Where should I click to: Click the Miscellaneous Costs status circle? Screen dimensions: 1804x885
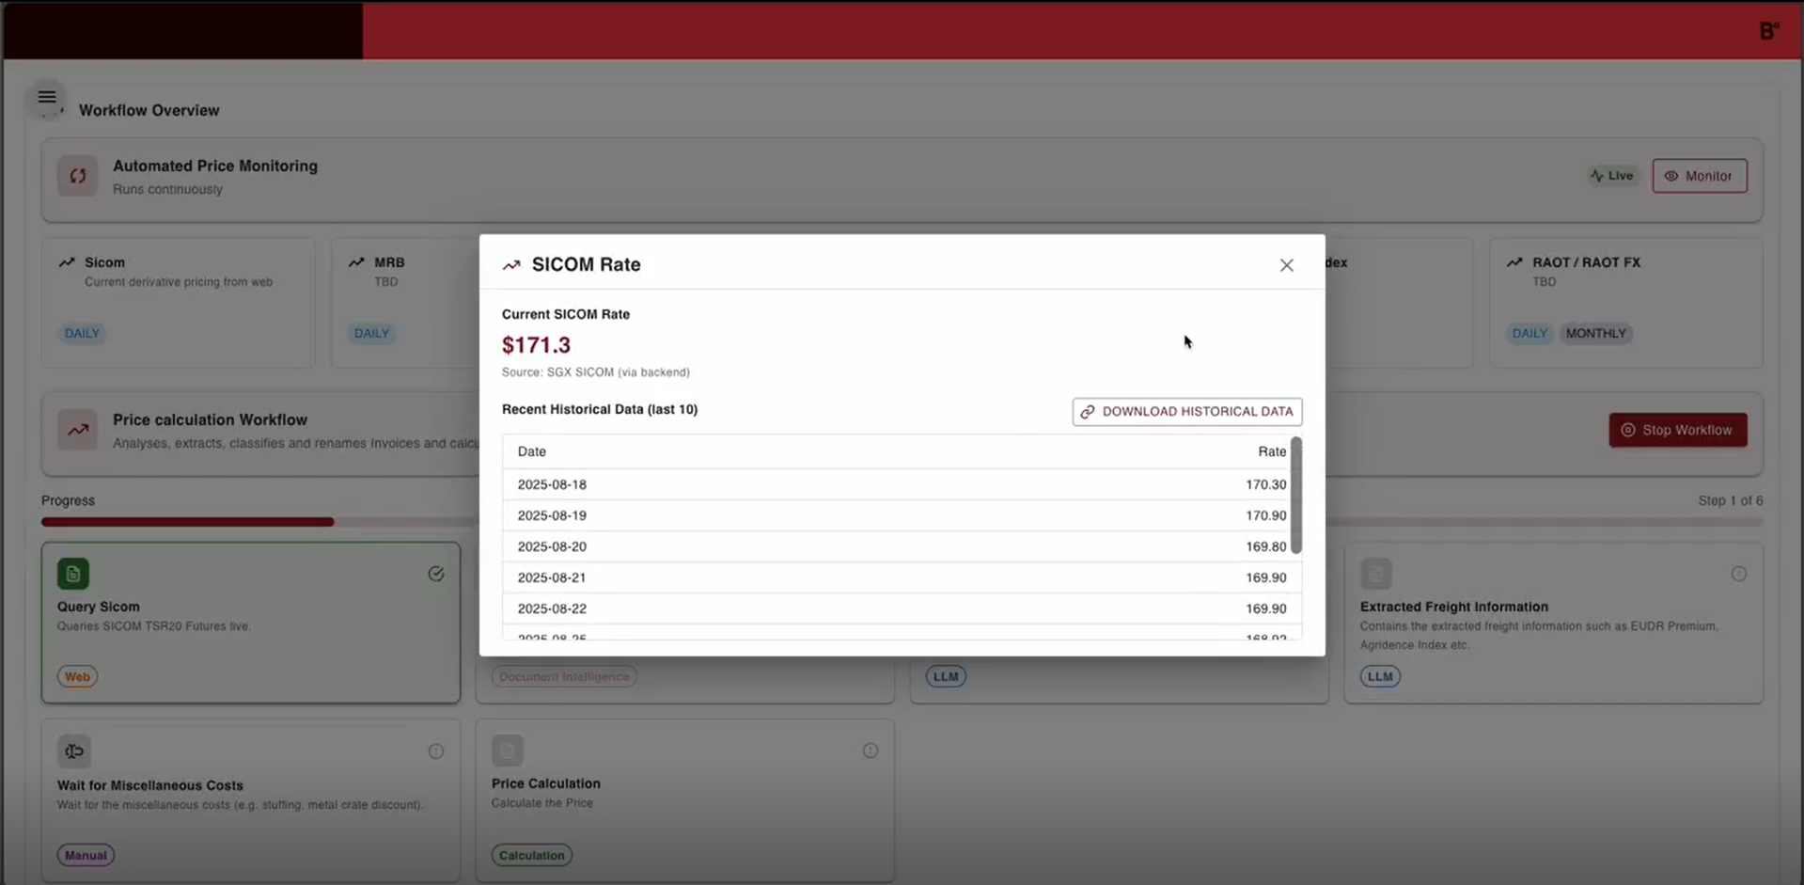pyautogui.click(x=436, y=751)
